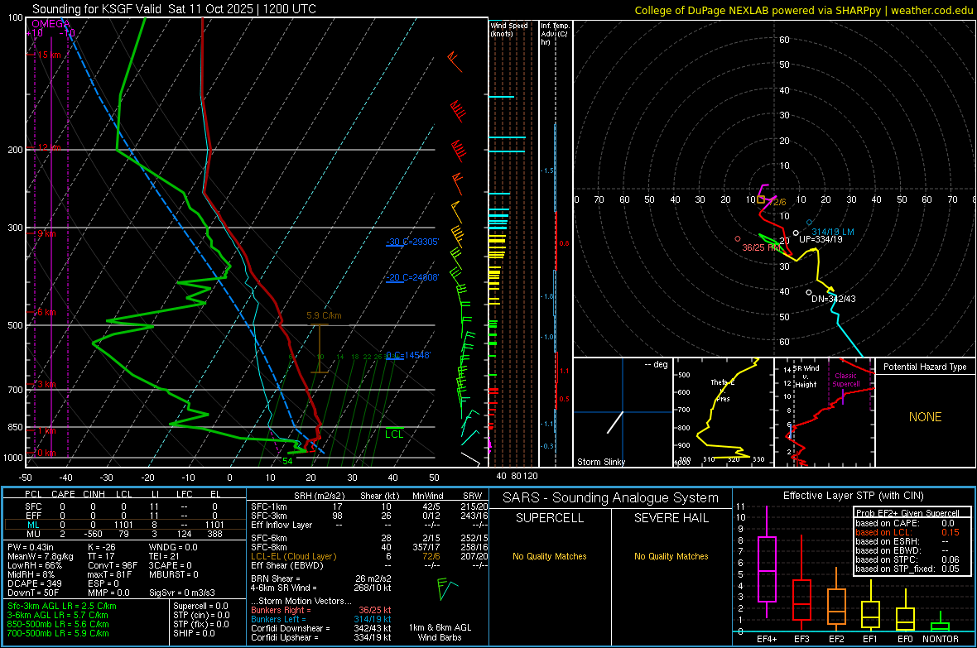The image size is (977, 648).
Task: Click the 'K = -26' index value
Action: 102,547
